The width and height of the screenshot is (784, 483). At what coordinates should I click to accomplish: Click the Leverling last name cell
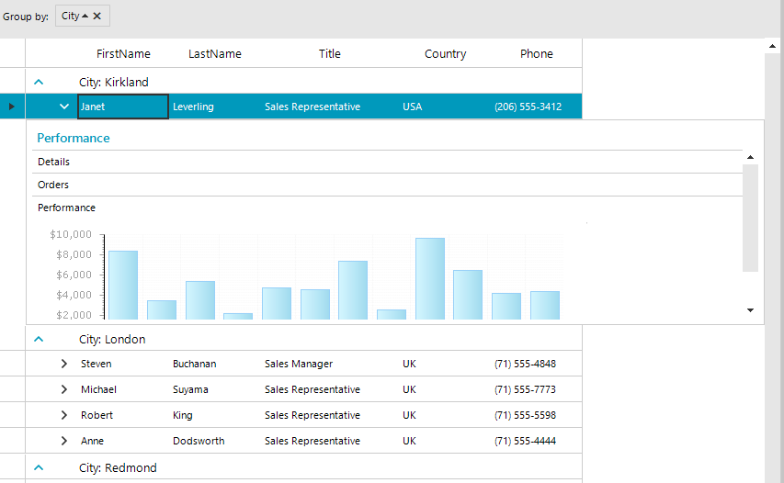point(215,107)
